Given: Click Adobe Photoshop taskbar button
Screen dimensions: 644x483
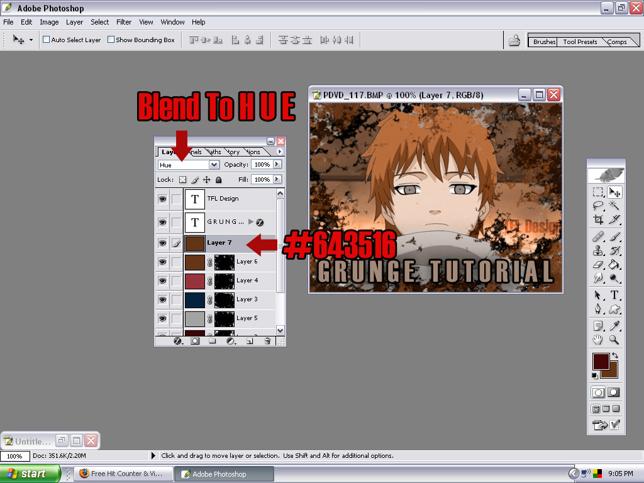Looking at the screenshot, I should (225, 474).
